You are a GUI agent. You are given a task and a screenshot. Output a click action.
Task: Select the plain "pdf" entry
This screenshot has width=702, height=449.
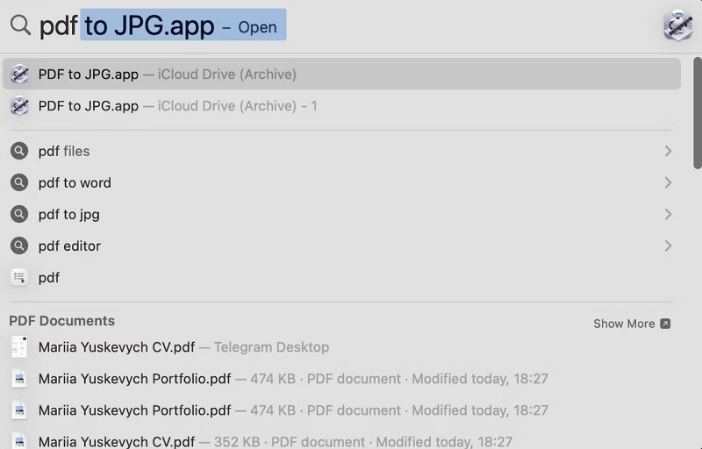tap(341, 277)
